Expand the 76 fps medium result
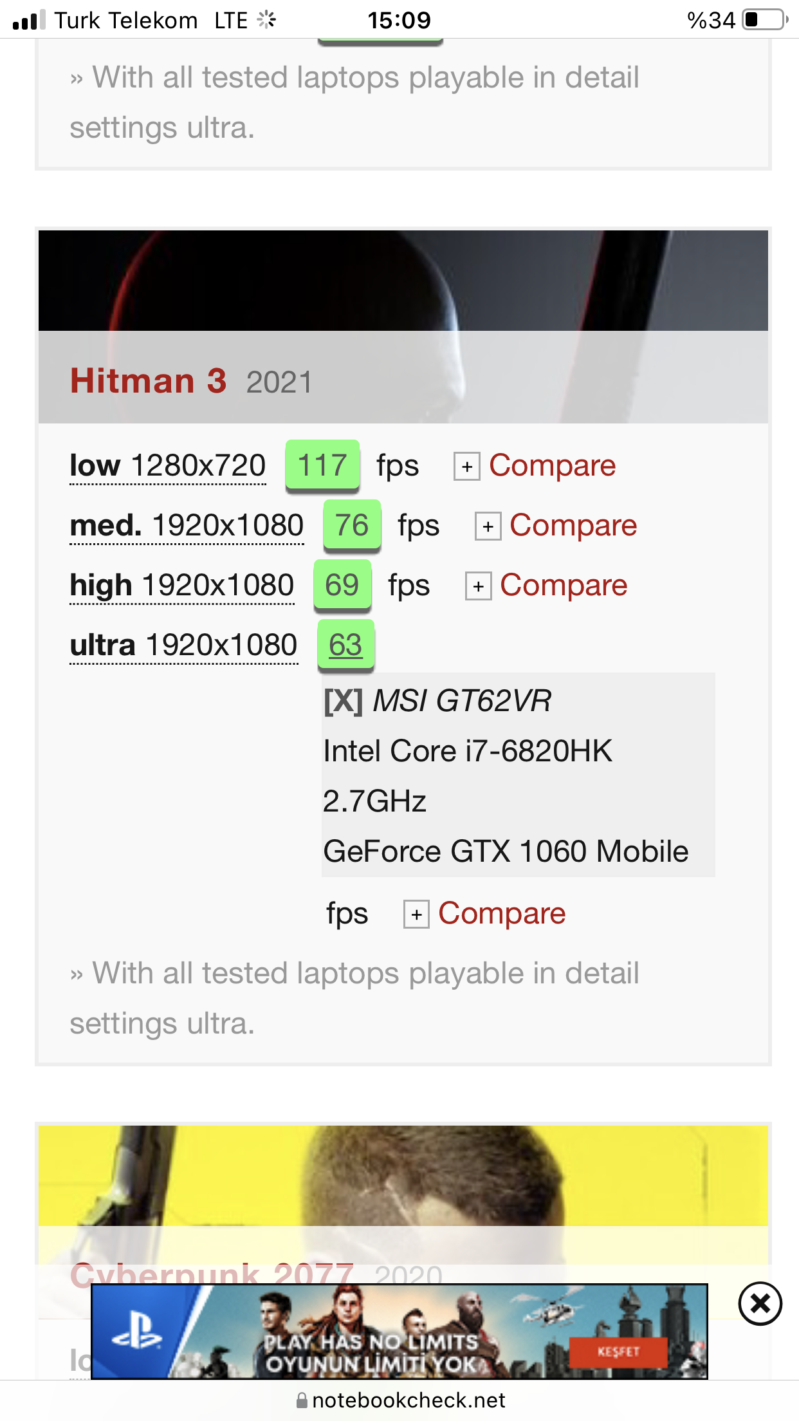Viewport: 799px width, 1421px height. click(x=352, y=525)
